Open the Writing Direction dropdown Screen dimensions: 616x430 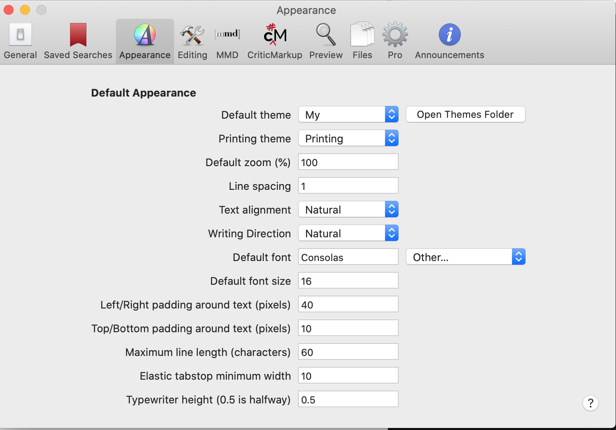pos(348,233)
